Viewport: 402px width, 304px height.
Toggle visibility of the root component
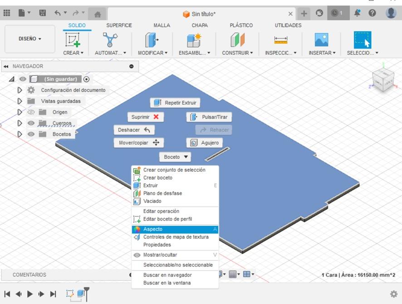click(x=23, y=79)
